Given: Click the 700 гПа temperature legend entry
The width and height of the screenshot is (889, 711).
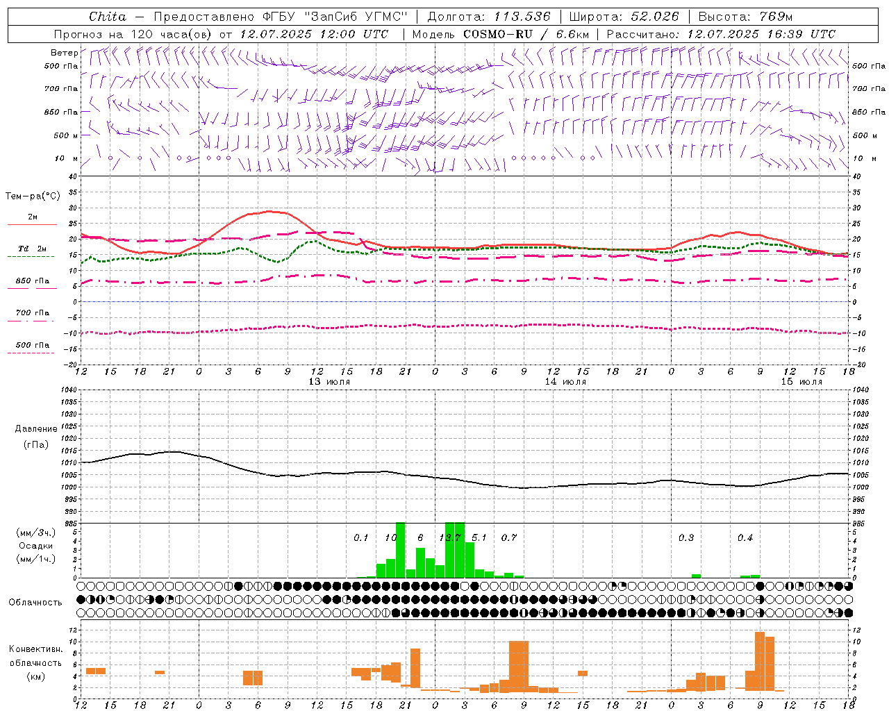Looking at the screenshot, I should point(33,313).
